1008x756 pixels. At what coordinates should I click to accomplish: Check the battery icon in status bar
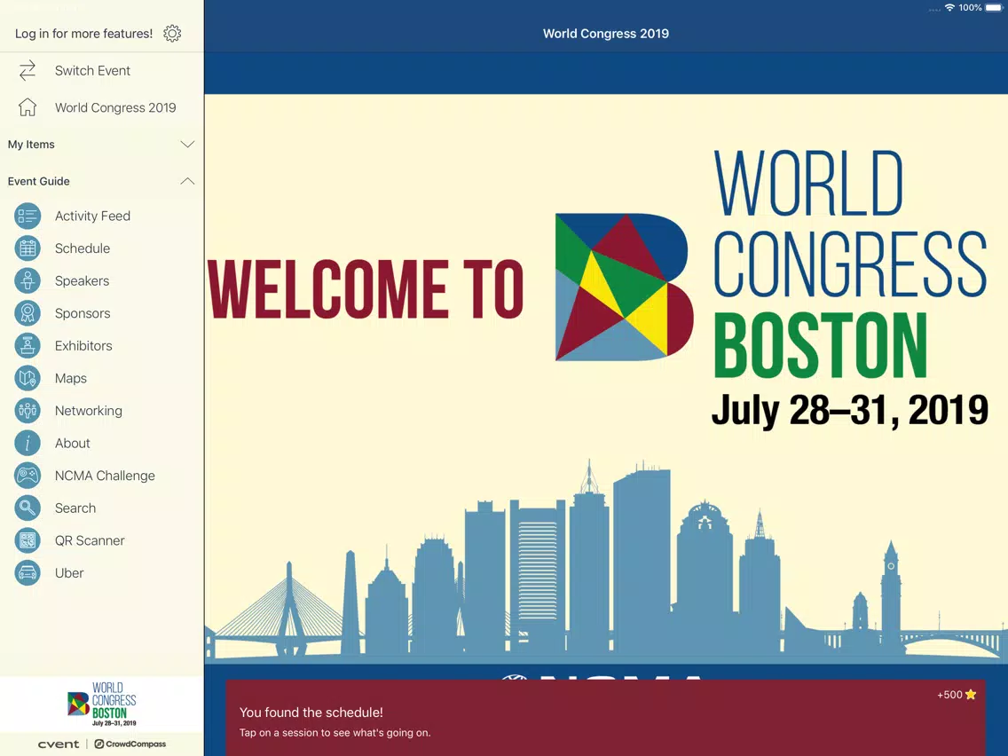[x=994, y=8]
